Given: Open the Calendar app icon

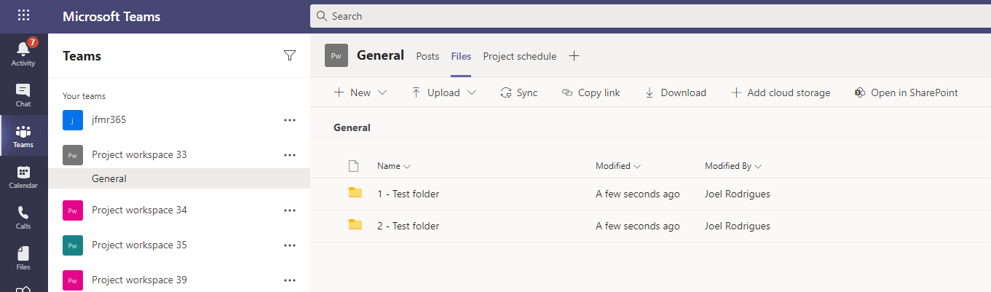Looking at the screenshot, I should (x=23, y=176).
